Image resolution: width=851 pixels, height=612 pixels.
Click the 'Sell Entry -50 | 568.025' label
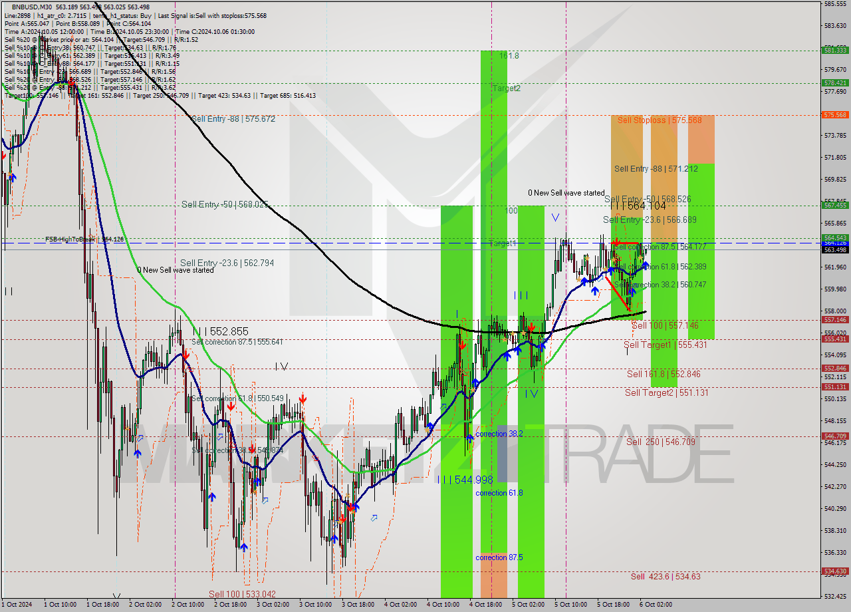coord(225,204)
